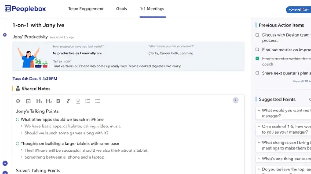The height and width of the screenshot is (174, 311).
Task: Mark 'What other apps should we launch' done
Action: click(x=18, y=119)
